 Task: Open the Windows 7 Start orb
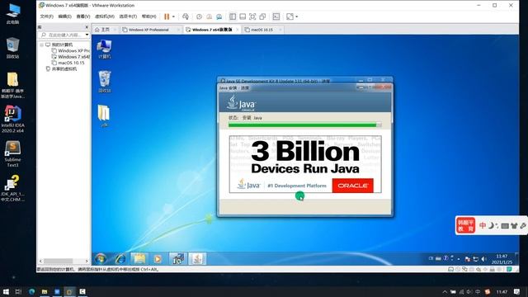101,258
